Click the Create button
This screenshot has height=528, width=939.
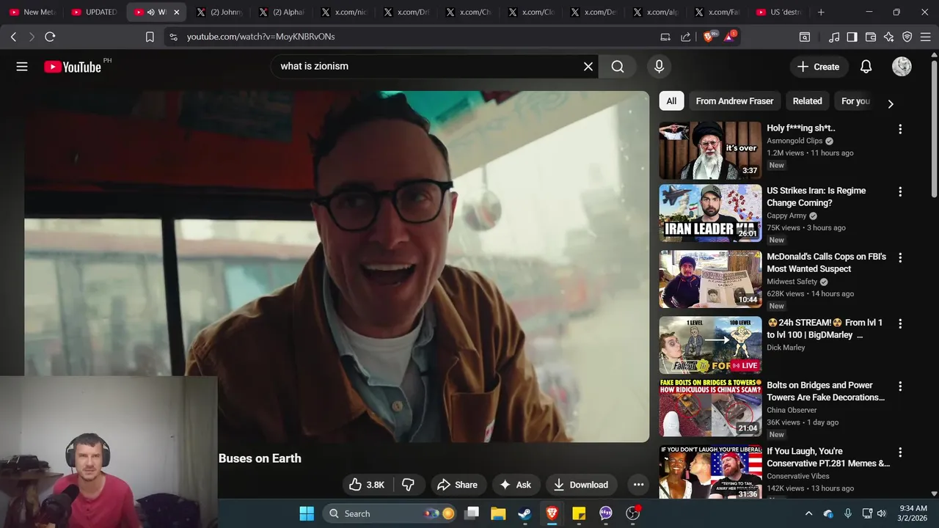(x=818, y=67)
